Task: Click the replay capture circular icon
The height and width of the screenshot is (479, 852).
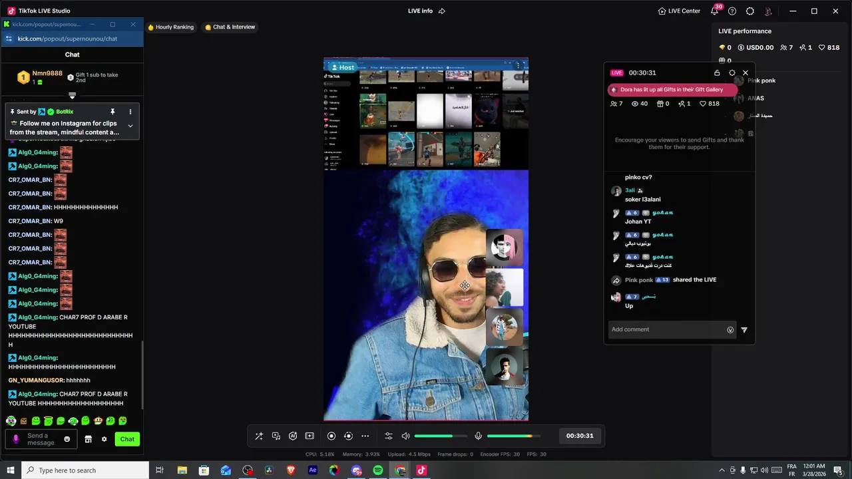Action: coord(348,436)
